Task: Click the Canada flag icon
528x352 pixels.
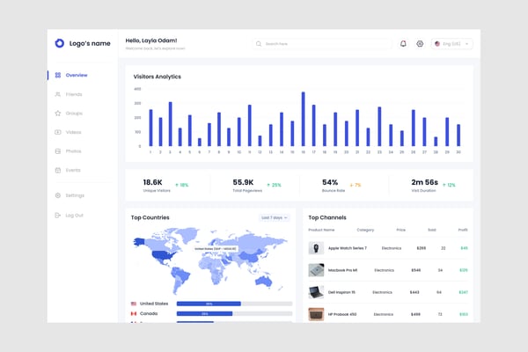Action: (x=134, y=313)
